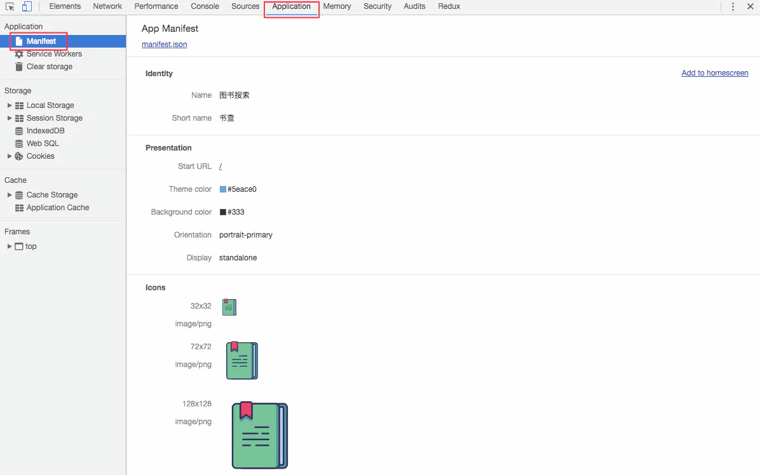
Task: Click the Add to homescreen link
Action: pos(715,73)
